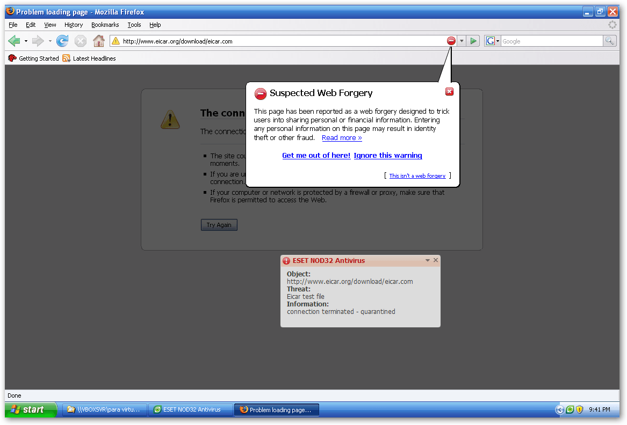Click the Stop loading icon
Screen dimensions: 627x425
click(80, 41)
